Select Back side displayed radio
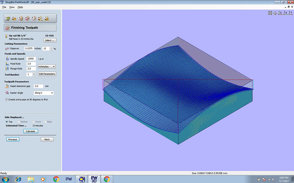Screen dimensions: 294x183 tap(45, 122)
